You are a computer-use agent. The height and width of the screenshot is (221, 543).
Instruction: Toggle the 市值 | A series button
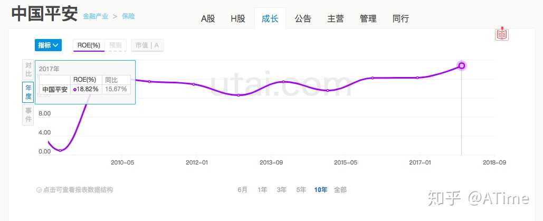coord(147,45)
